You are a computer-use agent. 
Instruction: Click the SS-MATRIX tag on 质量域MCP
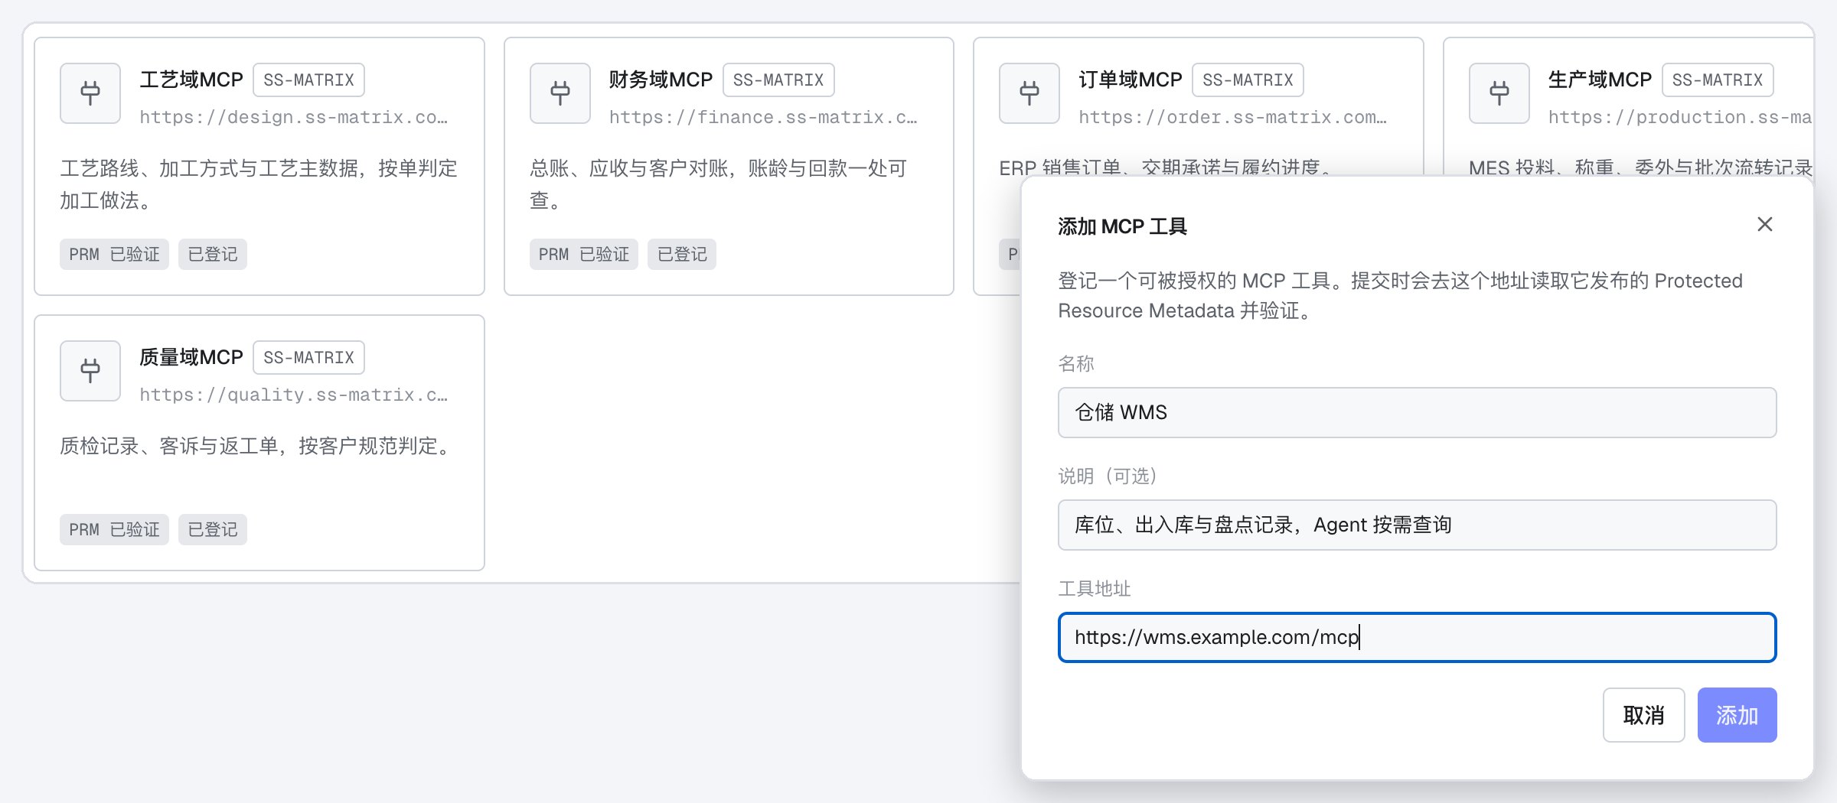(308, 358)
